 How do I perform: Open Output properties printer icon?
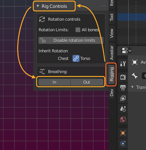coord(123,88)
